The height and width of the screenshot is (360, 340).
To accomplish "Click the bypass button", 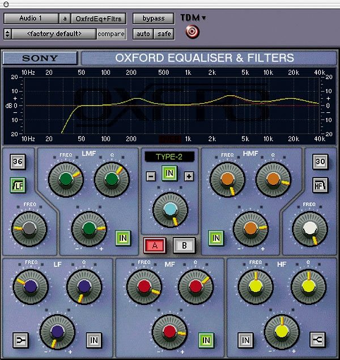I will (x=153, y=18).
